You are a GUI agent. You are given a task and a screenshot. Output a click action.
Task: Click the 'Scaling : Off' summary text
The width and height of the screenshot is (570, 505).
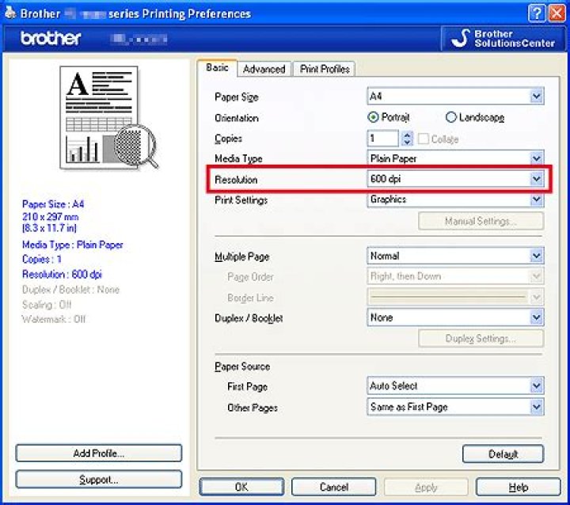point(47,304)
